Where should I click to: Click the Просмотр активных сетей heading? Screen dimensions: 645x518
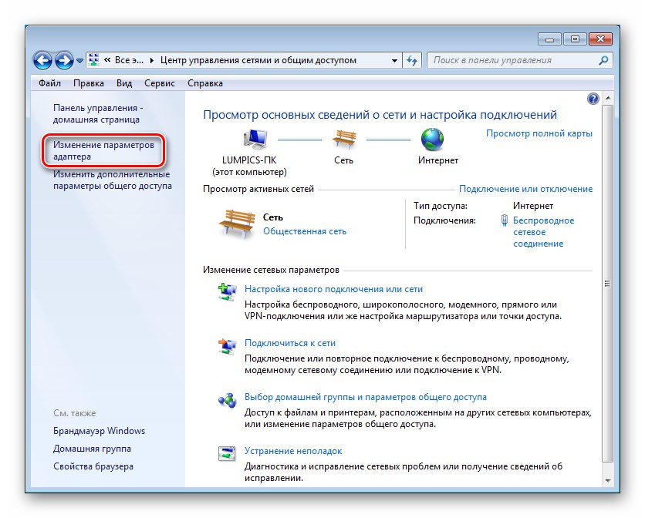click(258, 189)
